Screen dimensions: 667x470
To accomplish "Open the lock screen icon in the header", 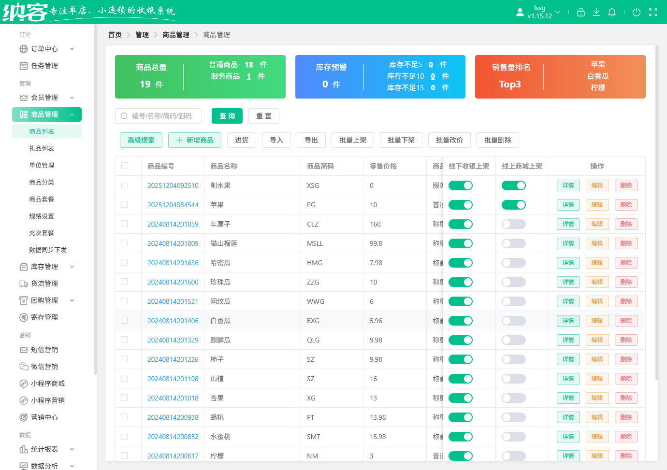I will (x=580, y=12).
